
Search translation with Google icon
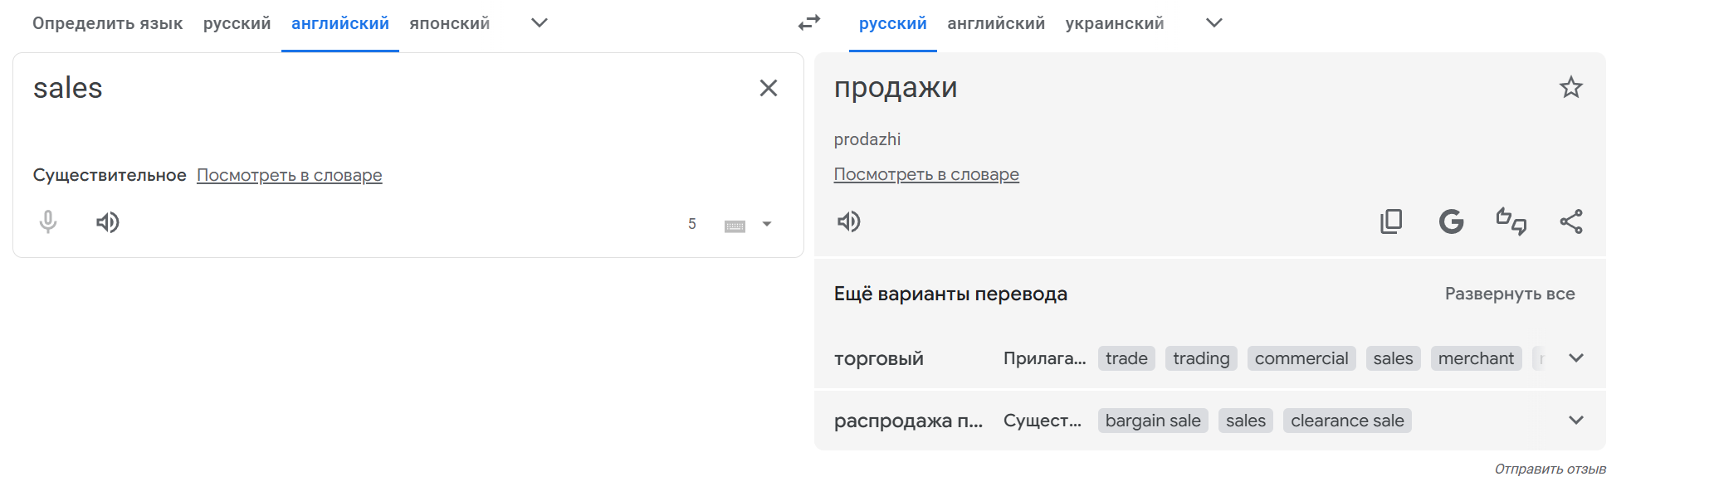(x=1451, y=221)
